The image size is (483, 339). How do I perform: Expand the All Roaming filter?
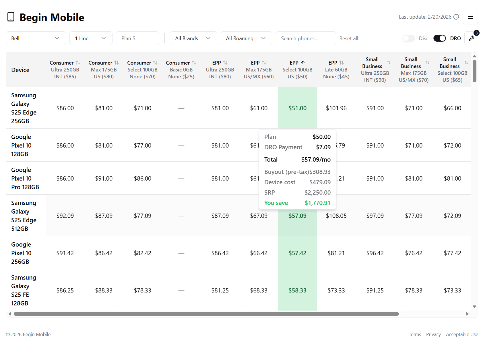tap(246, 38)
